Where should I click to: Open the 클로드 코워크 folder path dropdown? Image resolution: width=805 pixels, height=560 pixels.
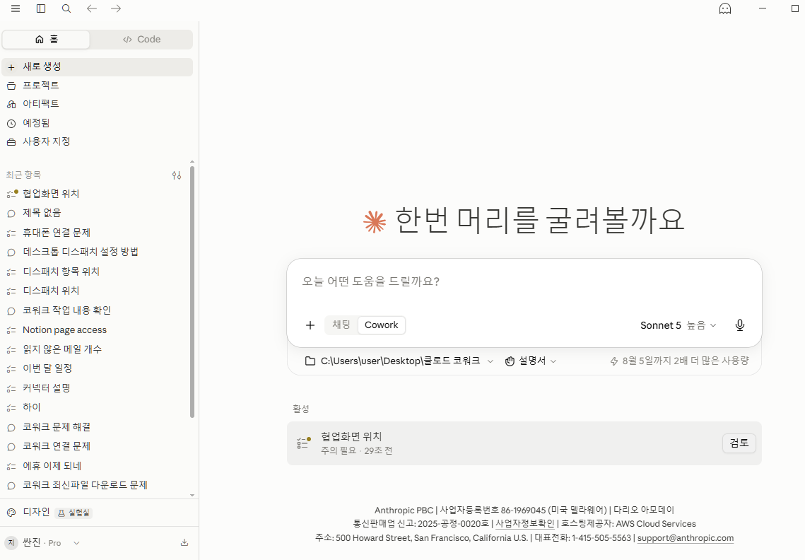(399, 361)
